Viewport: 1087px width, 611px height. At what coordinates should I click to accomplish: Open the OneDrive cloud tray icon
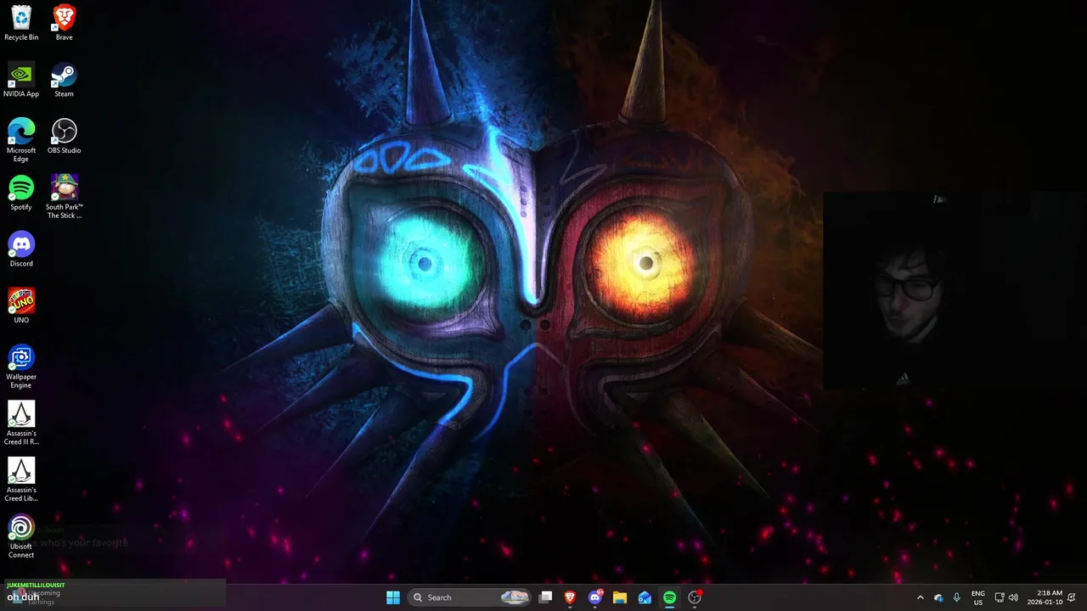938,597
